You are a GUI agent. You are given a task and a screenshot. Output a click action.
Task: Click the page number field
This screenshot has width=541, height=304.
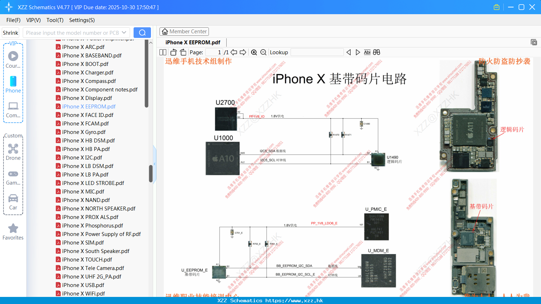214,52
